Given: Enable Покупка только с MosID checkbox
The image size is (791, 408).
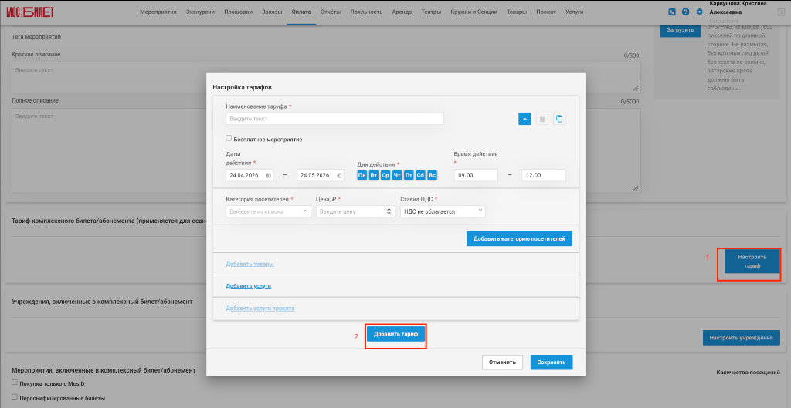Looking at the screenshot, I should point(15,383).
